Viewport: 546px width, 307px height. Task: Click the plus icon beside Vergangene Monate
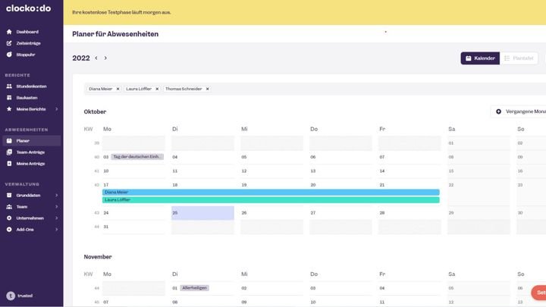499,111
